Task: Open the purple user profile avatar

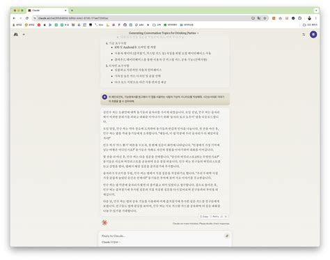Action: point(313,34)
